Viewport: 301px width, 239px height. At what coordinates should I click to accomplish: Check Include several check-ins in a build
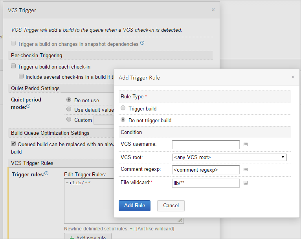point(22,76)
